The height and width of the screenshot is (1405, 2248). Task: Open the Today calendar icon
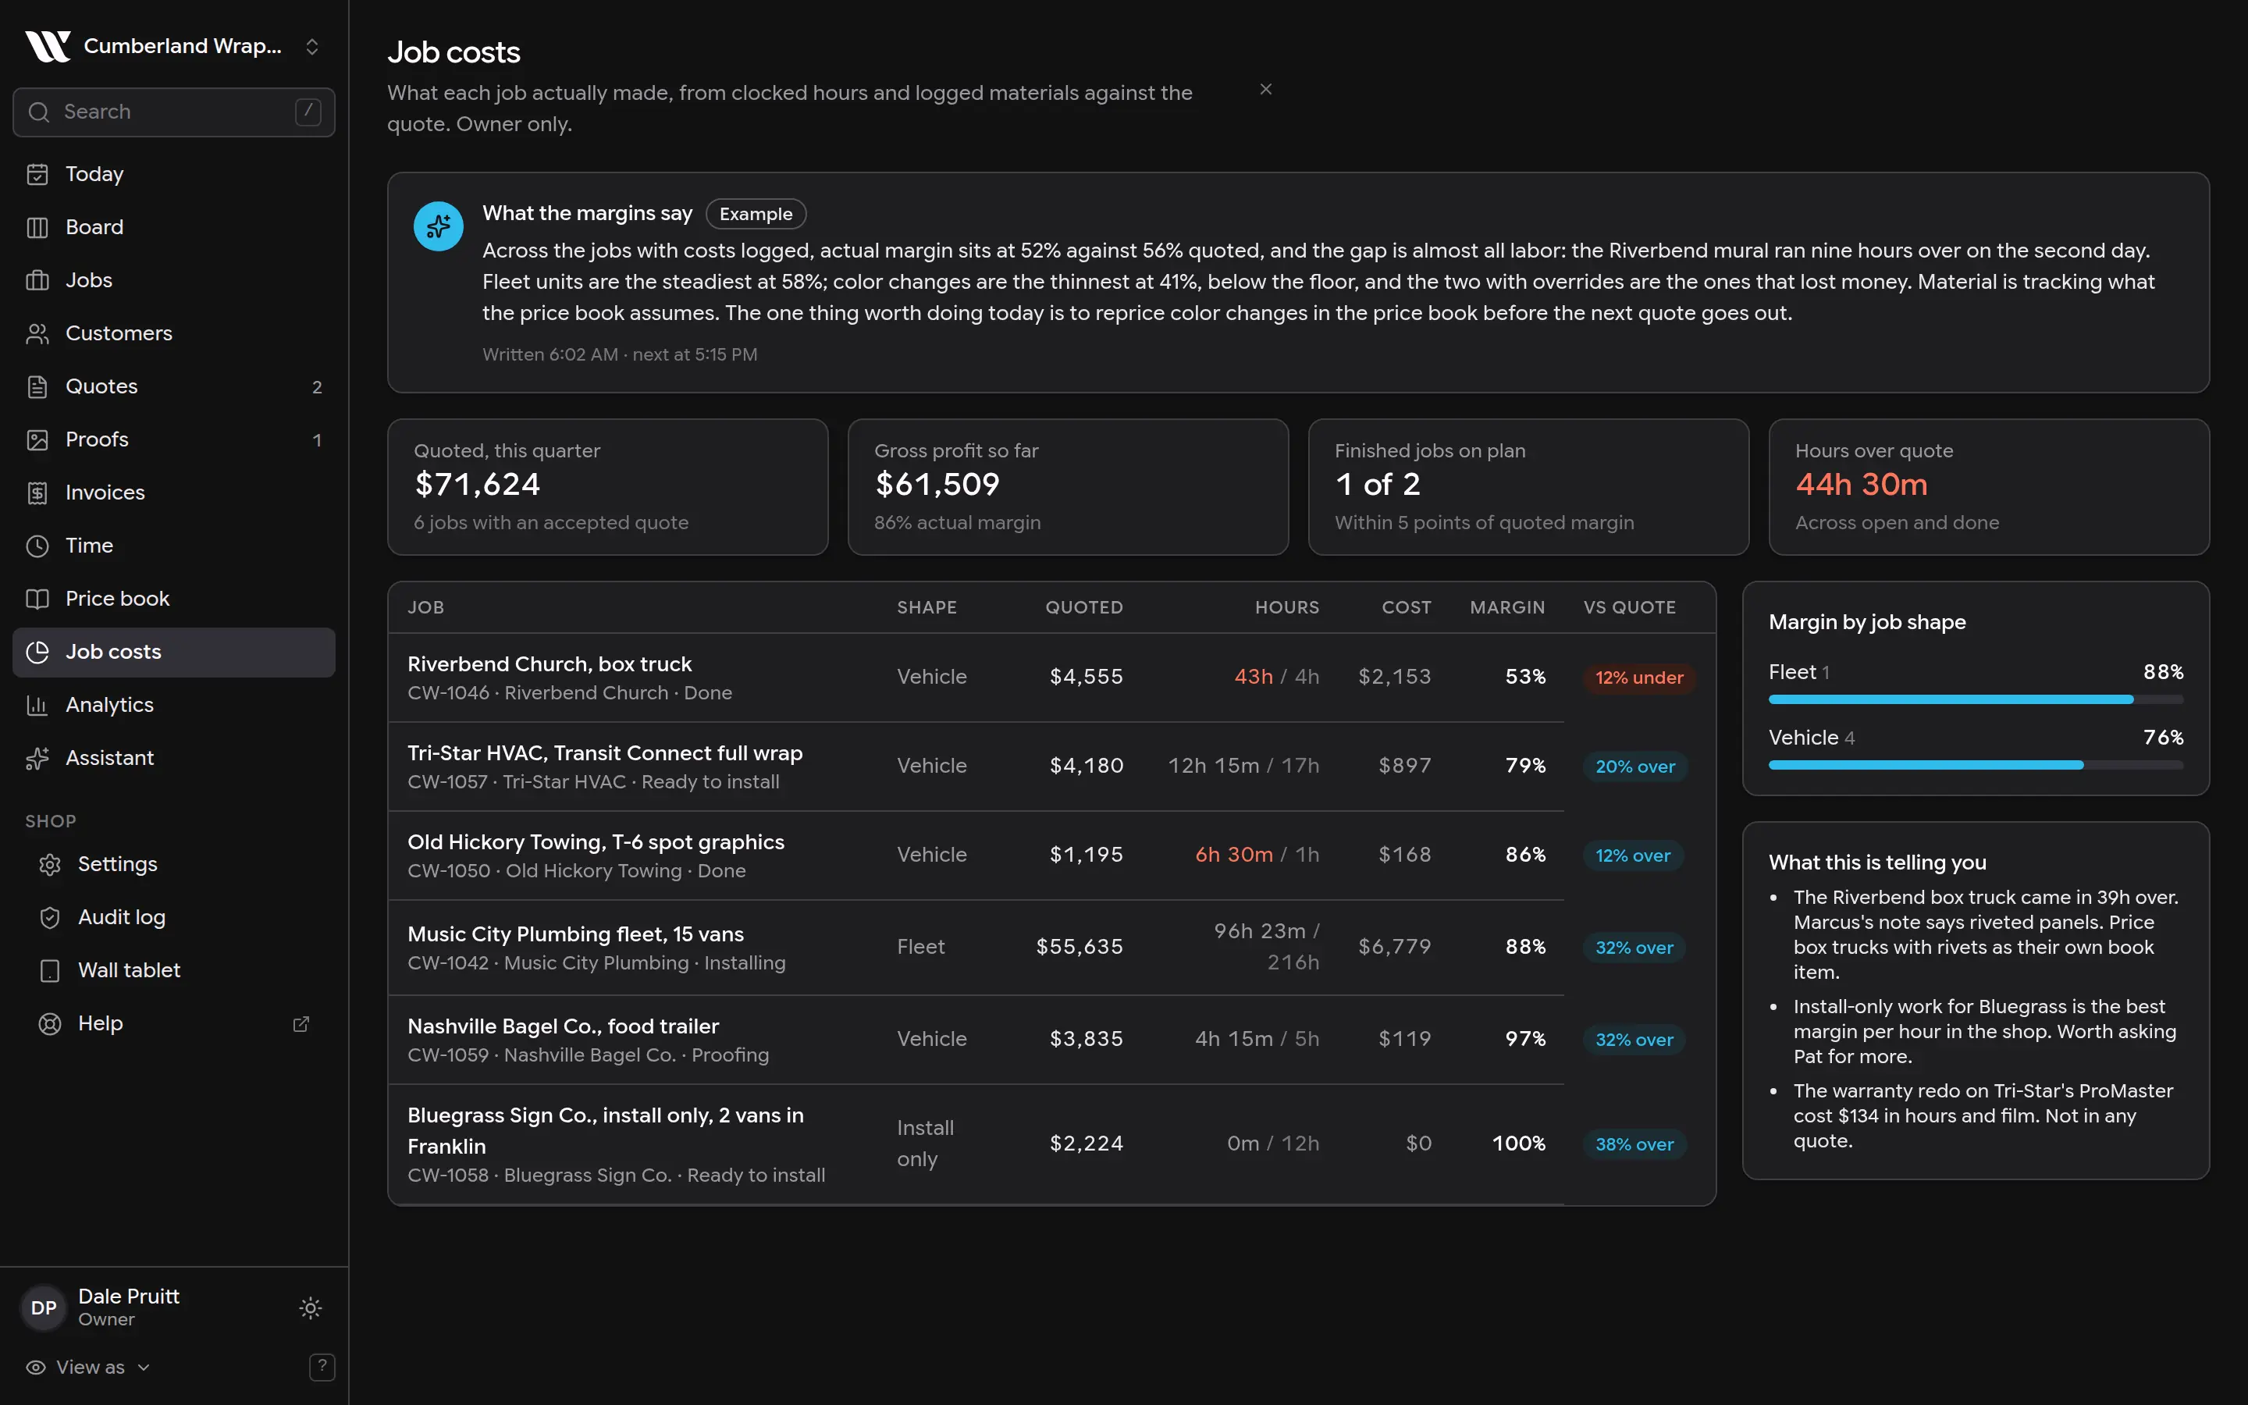click(x=37, y=174)
